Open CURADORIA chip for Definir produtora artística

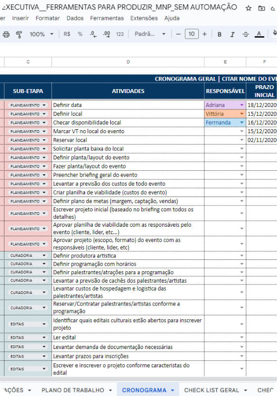click(x=28, y=255)
